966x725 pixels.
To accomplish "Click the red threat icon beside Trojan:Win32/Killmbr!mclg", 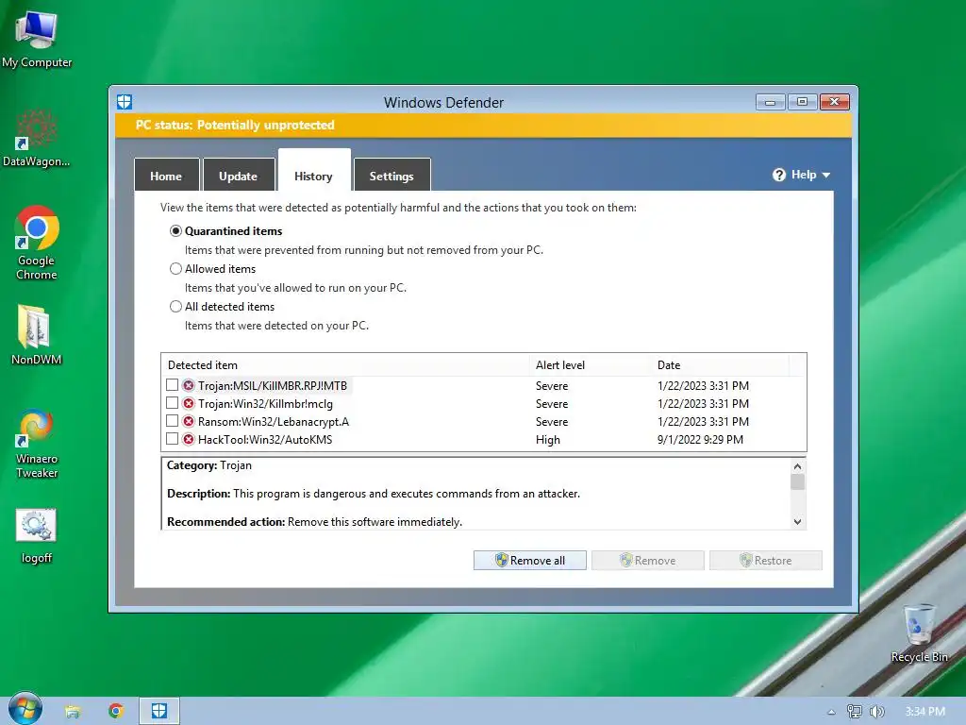I will pyautogui.click(x=189, y=404).
